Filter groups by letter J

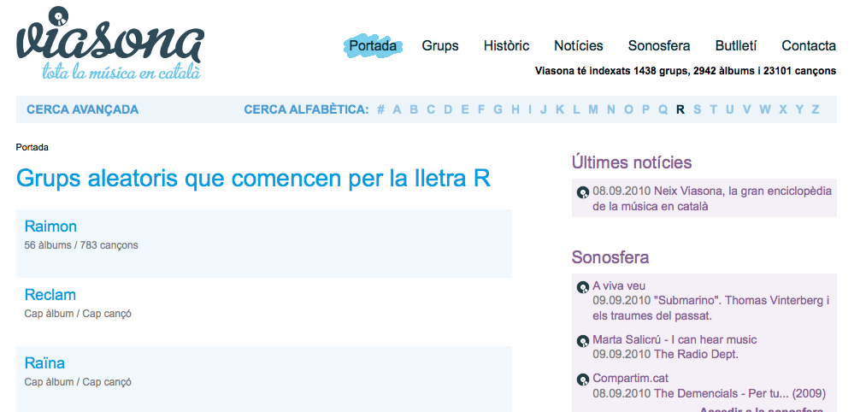(x=544, y=109)
